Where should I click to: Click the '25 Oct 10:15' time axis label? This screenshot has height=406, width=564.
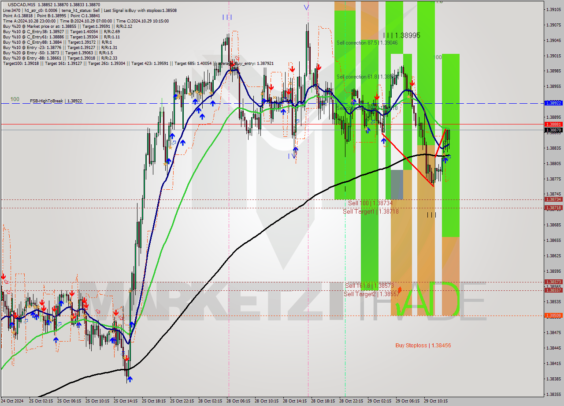point(97,401)
